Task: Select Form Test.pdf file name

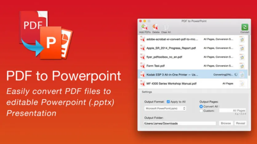Action: tap(155, 66)
